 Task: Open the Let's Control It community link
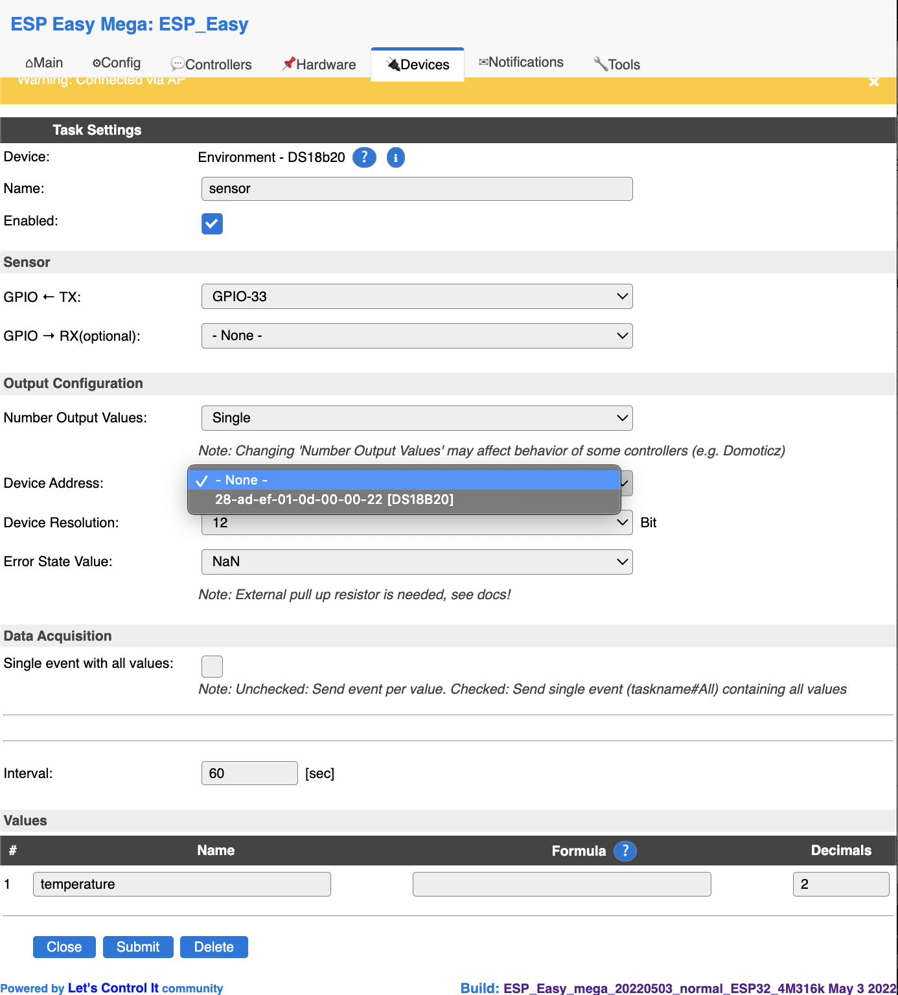(x=113, y=987)
